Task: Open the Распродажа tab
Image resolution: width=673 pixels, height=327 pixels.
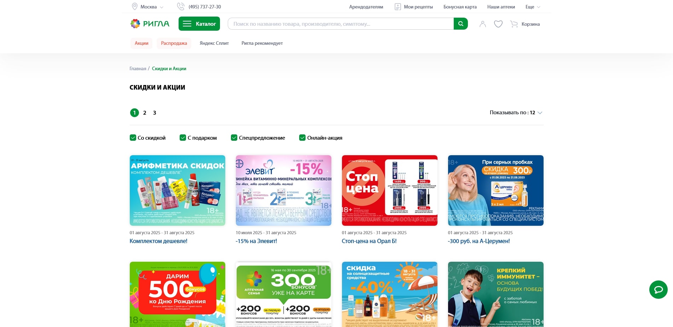Action: click(174, 43)
